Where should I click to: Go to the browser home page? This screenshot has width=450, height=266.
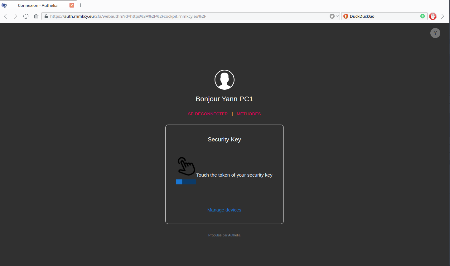(x=36, y=16)
